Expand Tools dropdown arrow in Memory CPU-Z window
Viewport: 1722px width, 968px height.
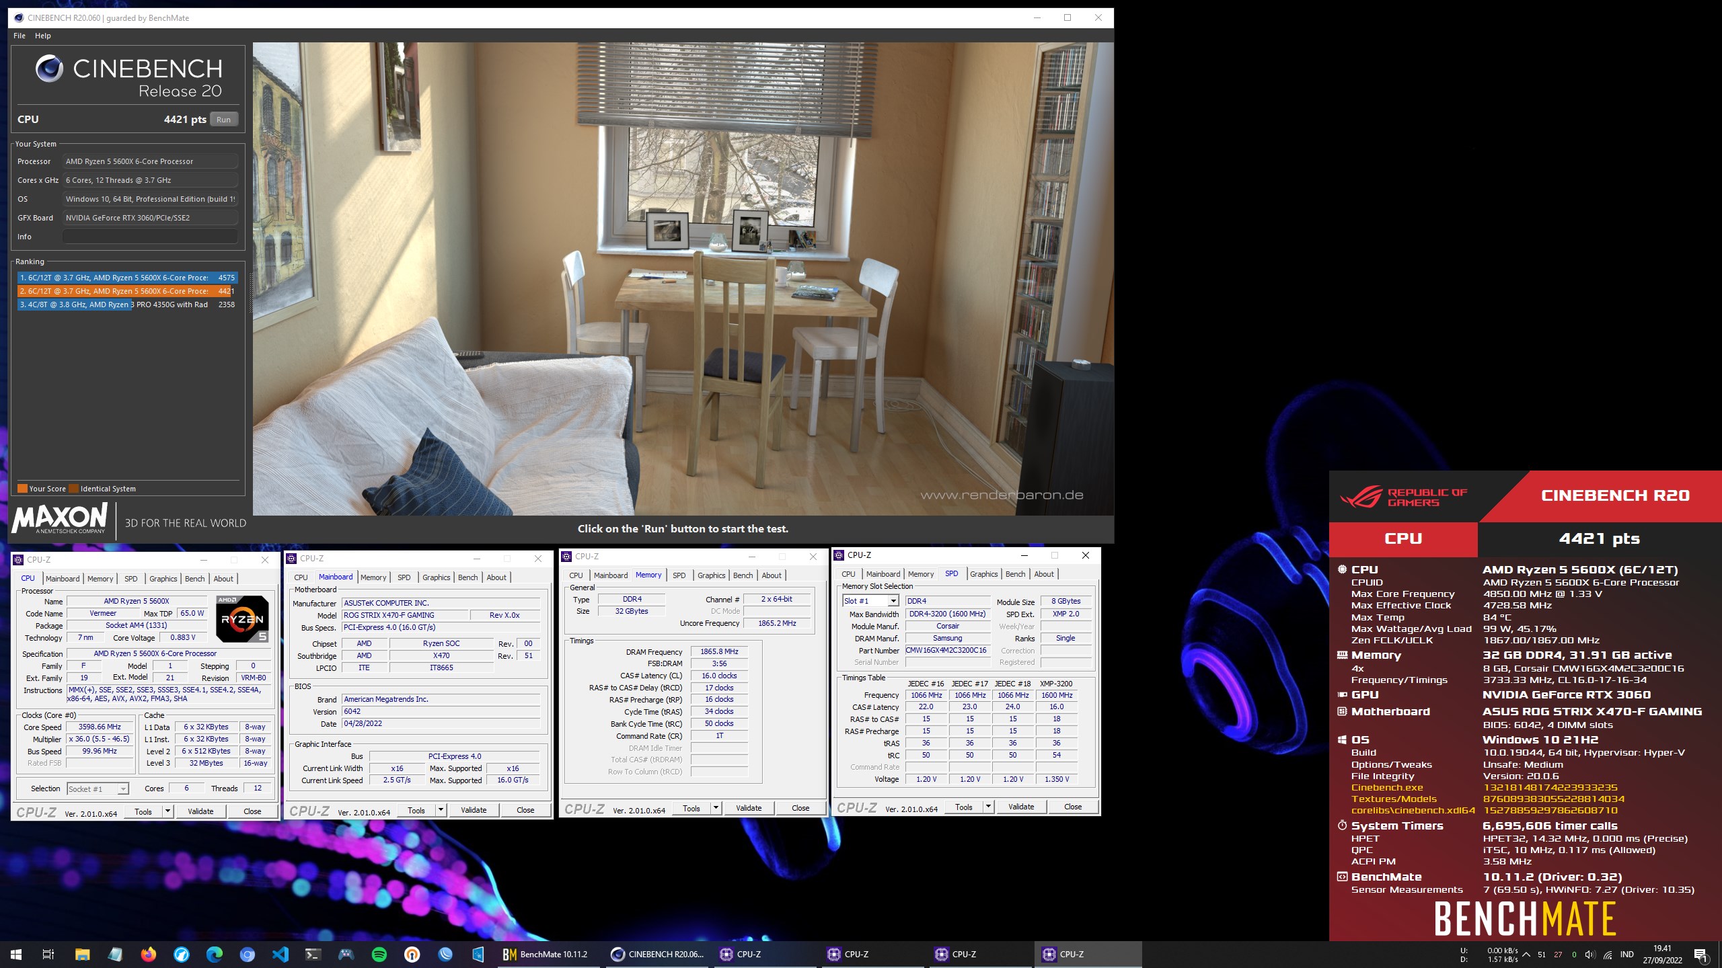coord(716,808)
